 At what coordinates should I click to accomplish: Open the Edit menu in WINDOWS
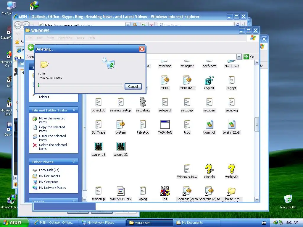39,38
